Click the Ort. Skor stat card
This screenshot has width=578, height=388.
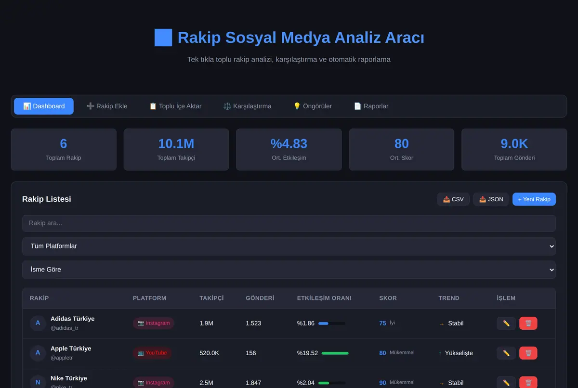pos(402,149)
